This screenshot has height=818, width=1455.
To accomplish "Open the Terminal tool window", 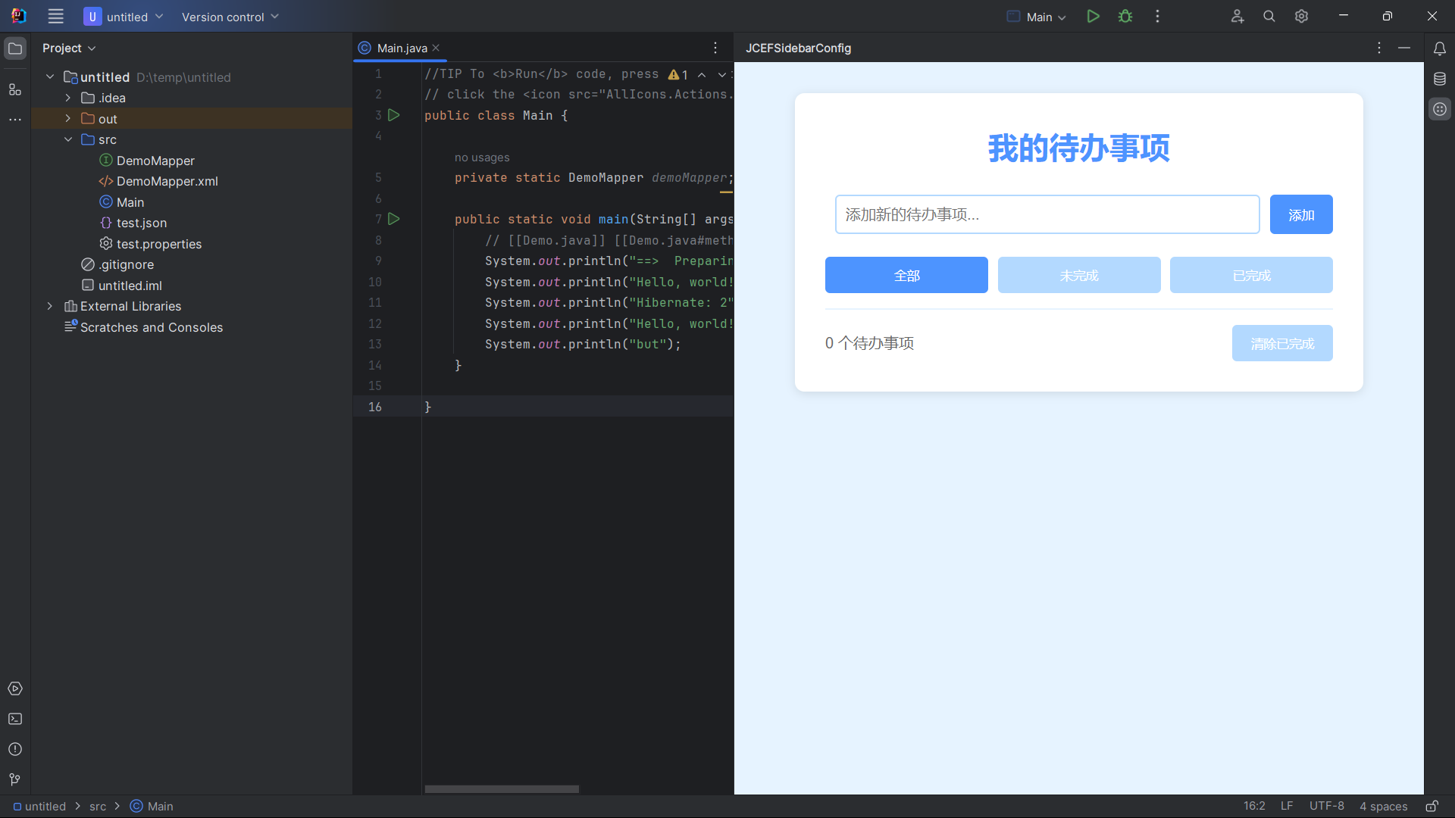I will (x=15, y=719).
